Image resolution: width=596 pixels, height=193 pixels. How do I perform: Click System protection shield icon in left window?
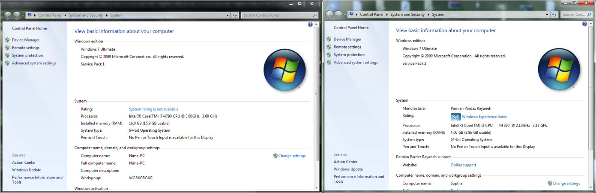[7, 55]
